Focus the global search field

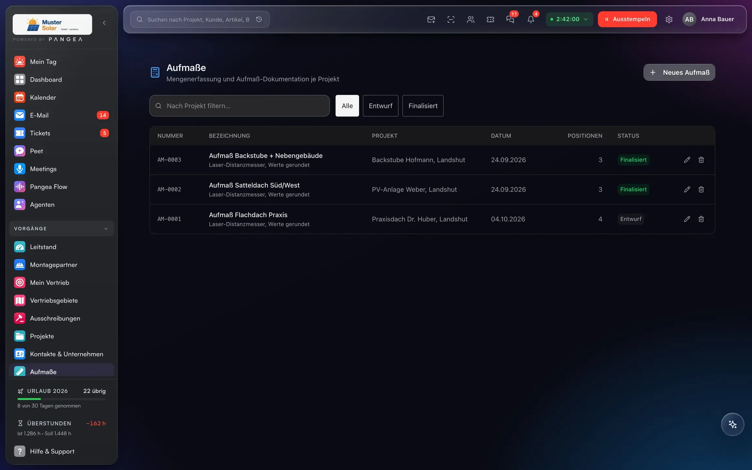[200, 19]
